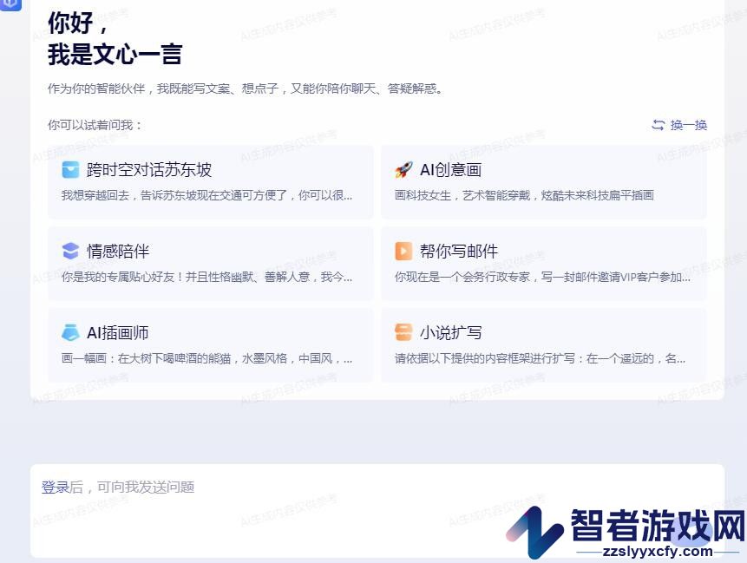747x563 pixels.
Task: Click the label 你可以试着问我
Action: 95,125
